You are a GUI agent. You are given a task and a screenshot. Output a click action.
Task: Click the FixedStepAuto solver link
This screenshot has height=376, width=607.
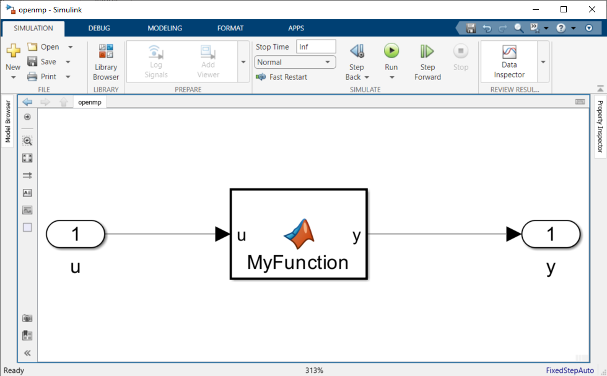point(570,370)
